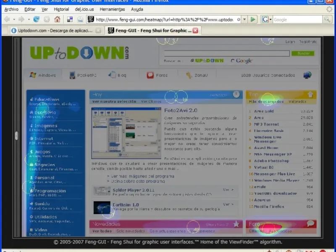Open the Forward button history dropdown arrow
Viewport: 336px width, 252px height.
(x=29, y=19)
